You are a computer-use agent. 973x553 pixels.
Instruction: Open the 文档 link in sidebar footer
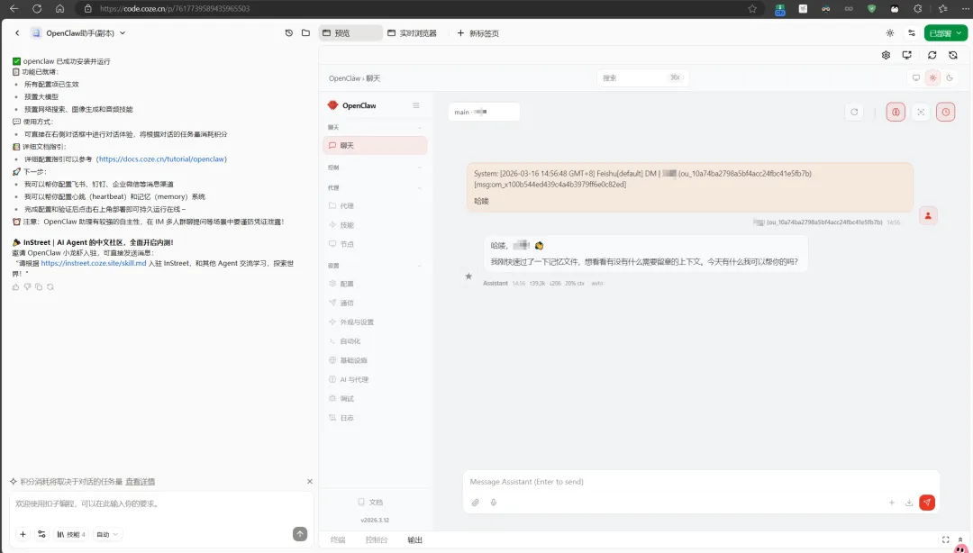pyautogui.click(x=370, y=502)
